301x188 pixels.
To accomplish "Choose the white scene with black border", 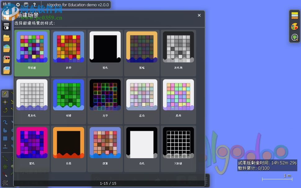I will pyautogui.click(x=142, y=149).
